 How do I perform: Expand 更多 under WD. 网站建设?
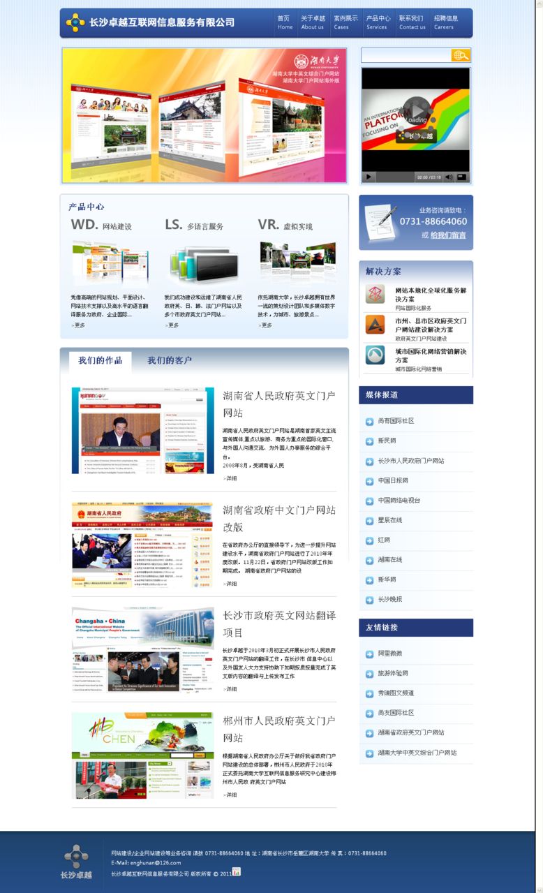pos(77,325)
